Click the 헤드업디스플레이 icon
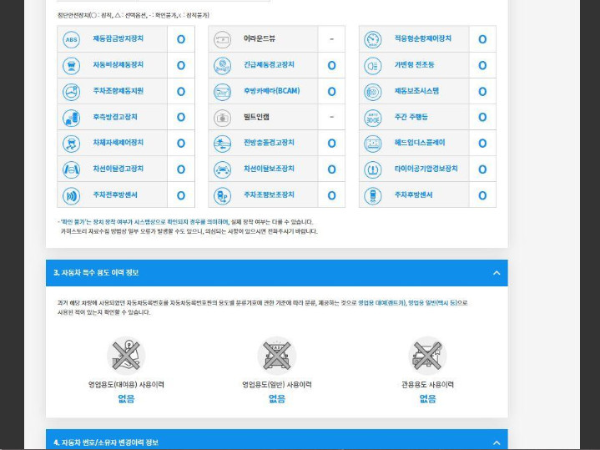Image resolution: width=600 pixels, height=450 pixels. [x=372, y=144]
